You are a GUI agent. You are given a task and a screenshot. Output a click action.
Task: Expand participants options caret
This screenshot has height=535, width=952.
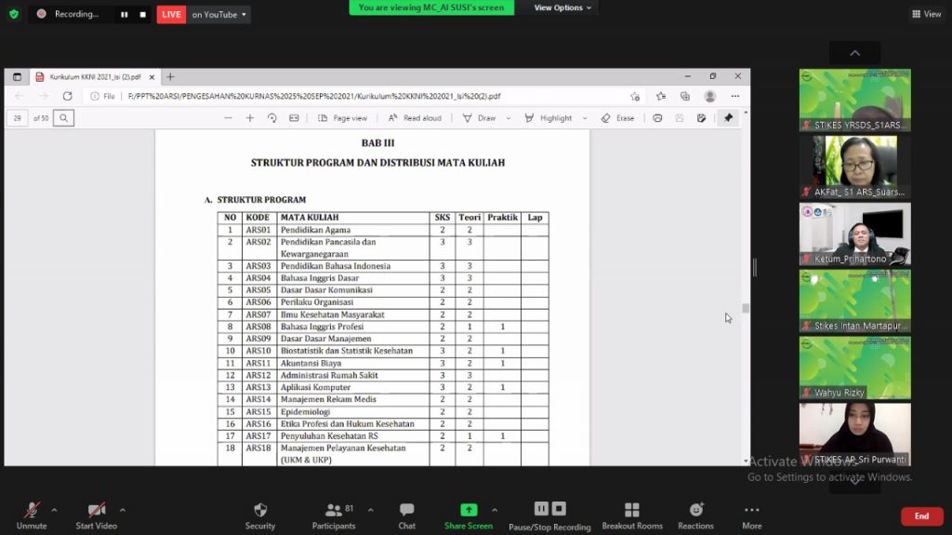370,510
